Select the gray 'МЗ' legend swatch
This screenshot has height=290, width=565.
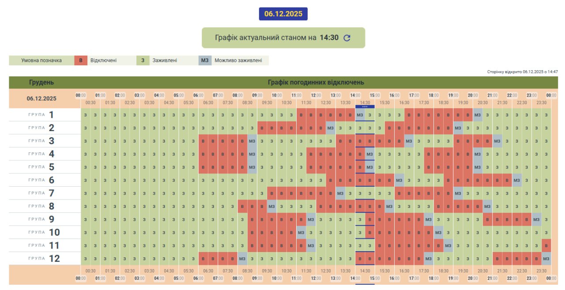pos(205,60)
